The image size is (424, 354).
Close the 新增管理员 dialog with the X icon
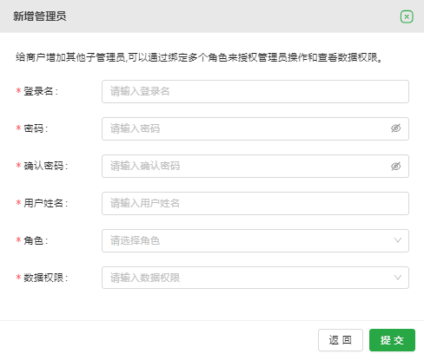pyautogui.click(x=407, y=16)
